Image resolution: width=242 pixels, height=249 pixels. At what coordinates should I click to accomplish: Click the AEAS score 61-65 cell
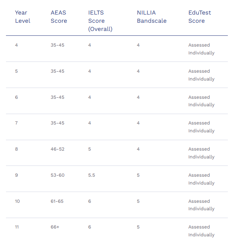[x=57, y=201]
